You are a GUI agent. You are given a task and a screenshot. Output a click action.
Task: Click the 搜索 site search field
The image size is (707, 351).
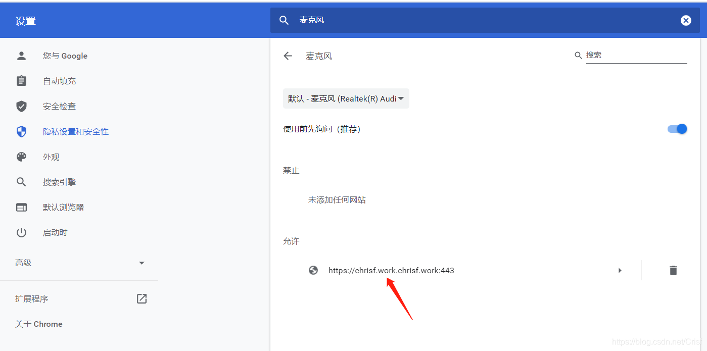click(x=637, y=55)
